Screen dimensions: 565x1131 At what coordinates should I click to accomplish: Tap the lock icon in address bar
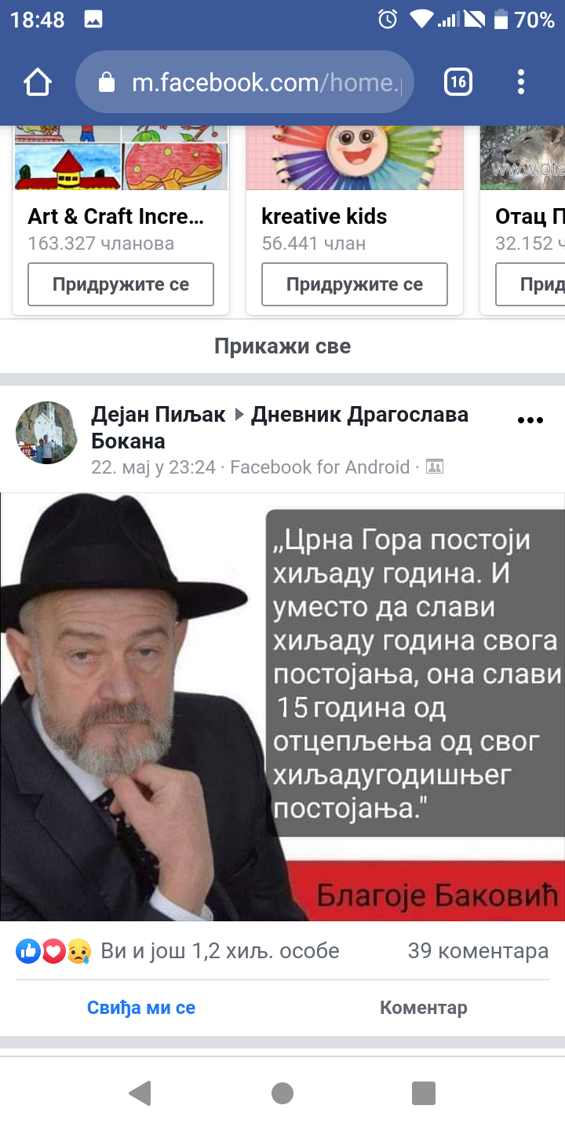[107, 82]
